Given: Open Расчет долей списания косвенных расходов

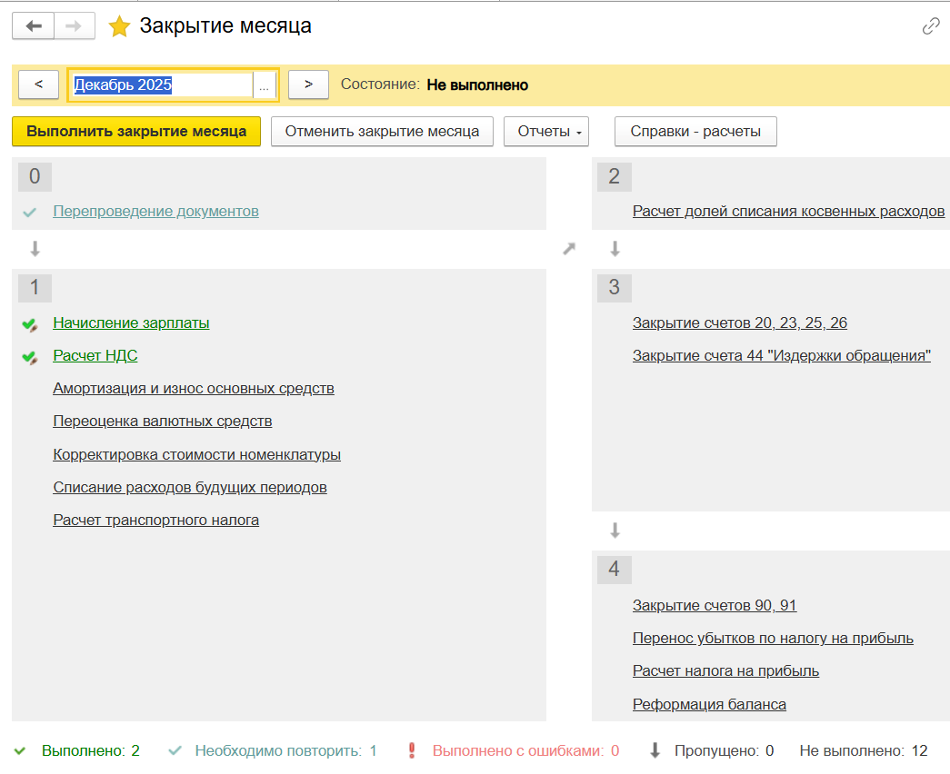Looking at the screenshot, I should (788, 212).
